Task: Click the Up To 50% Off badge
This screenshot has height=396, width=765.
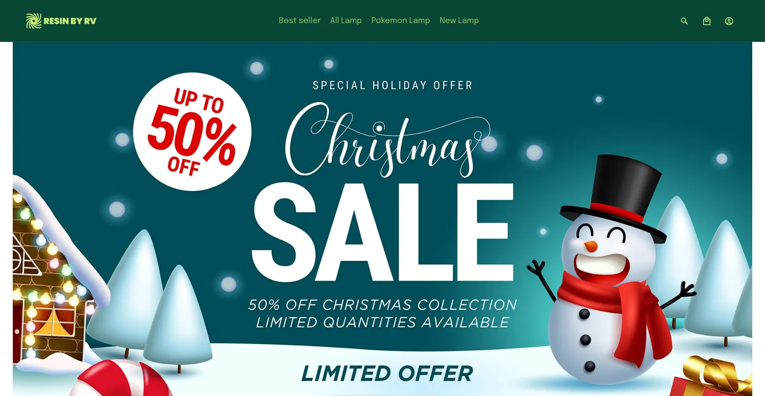Action: click(x=192, y=132)
